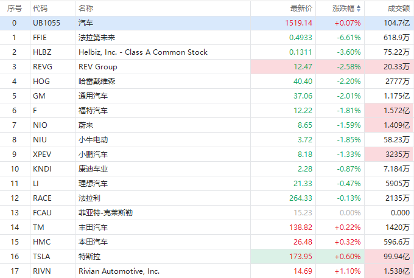Sort by the 最新价 column header
The height and width of the screenshot is (278, 414).
pyautogui.click(x=301, y=9)
